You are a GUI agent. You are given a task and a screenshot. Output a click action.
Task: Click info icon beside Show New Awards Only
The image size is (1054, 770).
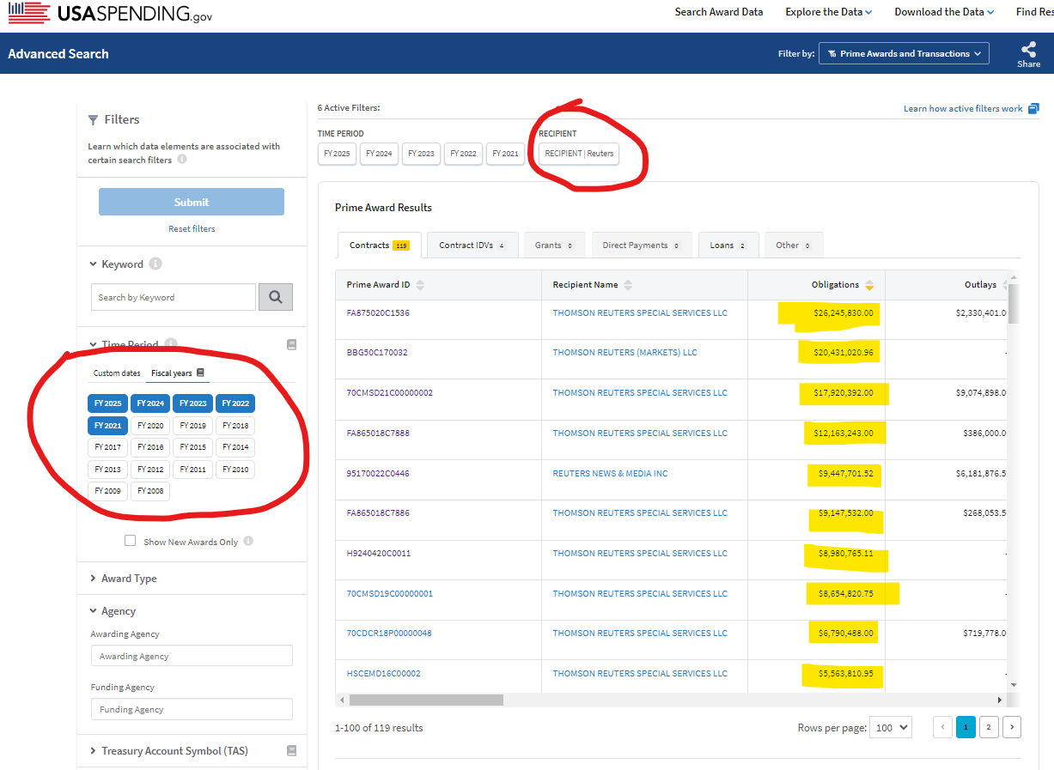pos(248,542)
